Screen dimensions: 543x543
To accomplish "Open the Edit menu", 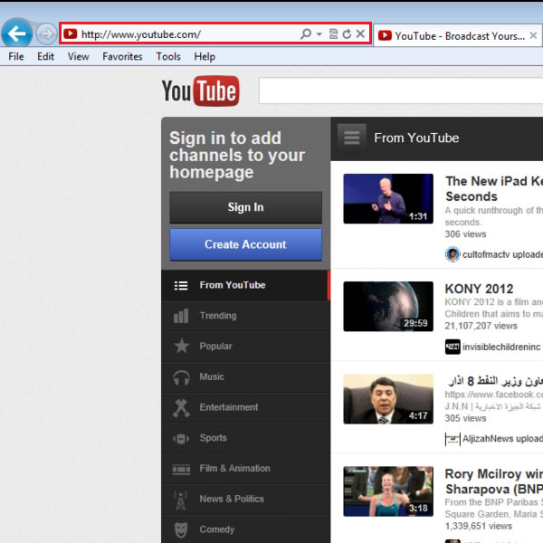I will (x=46, y=56).
